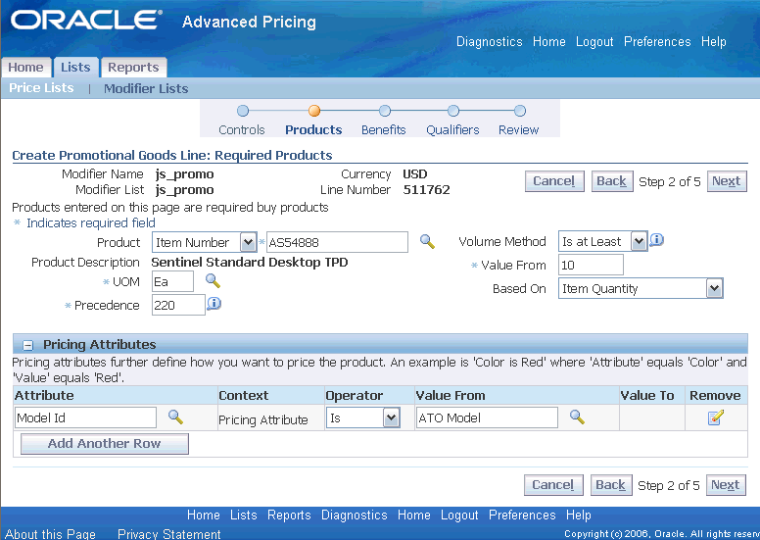The width and height of the screenshot is (760, 540).
Task: Search Value From for ATO Model
Action: pyautogui.click(x=577, y=417)
